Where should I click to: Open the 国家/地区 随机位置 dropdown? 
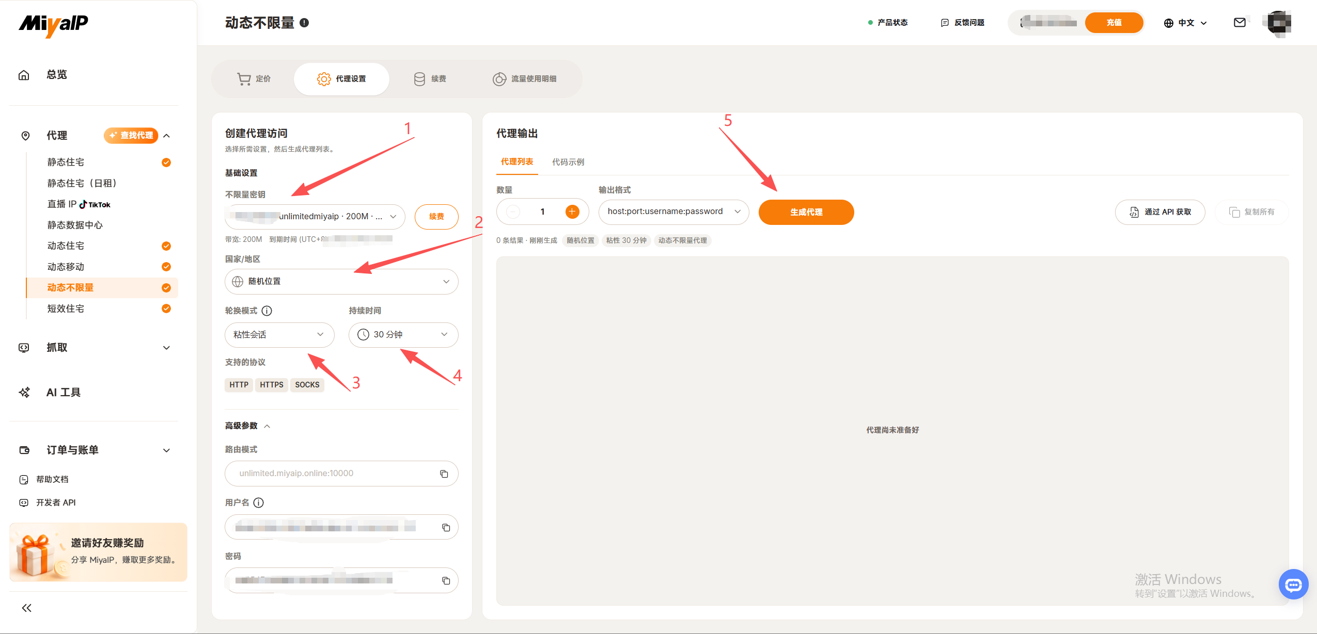(341, 282)
